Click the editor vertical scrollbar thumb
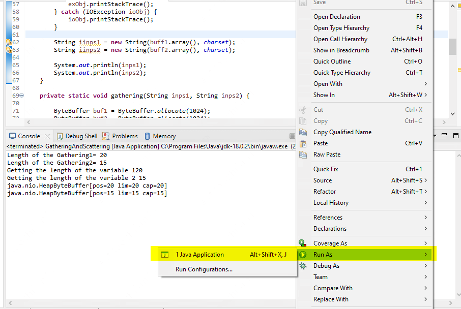The width and height of the screenshot is (461, 309). coord(452,46)
